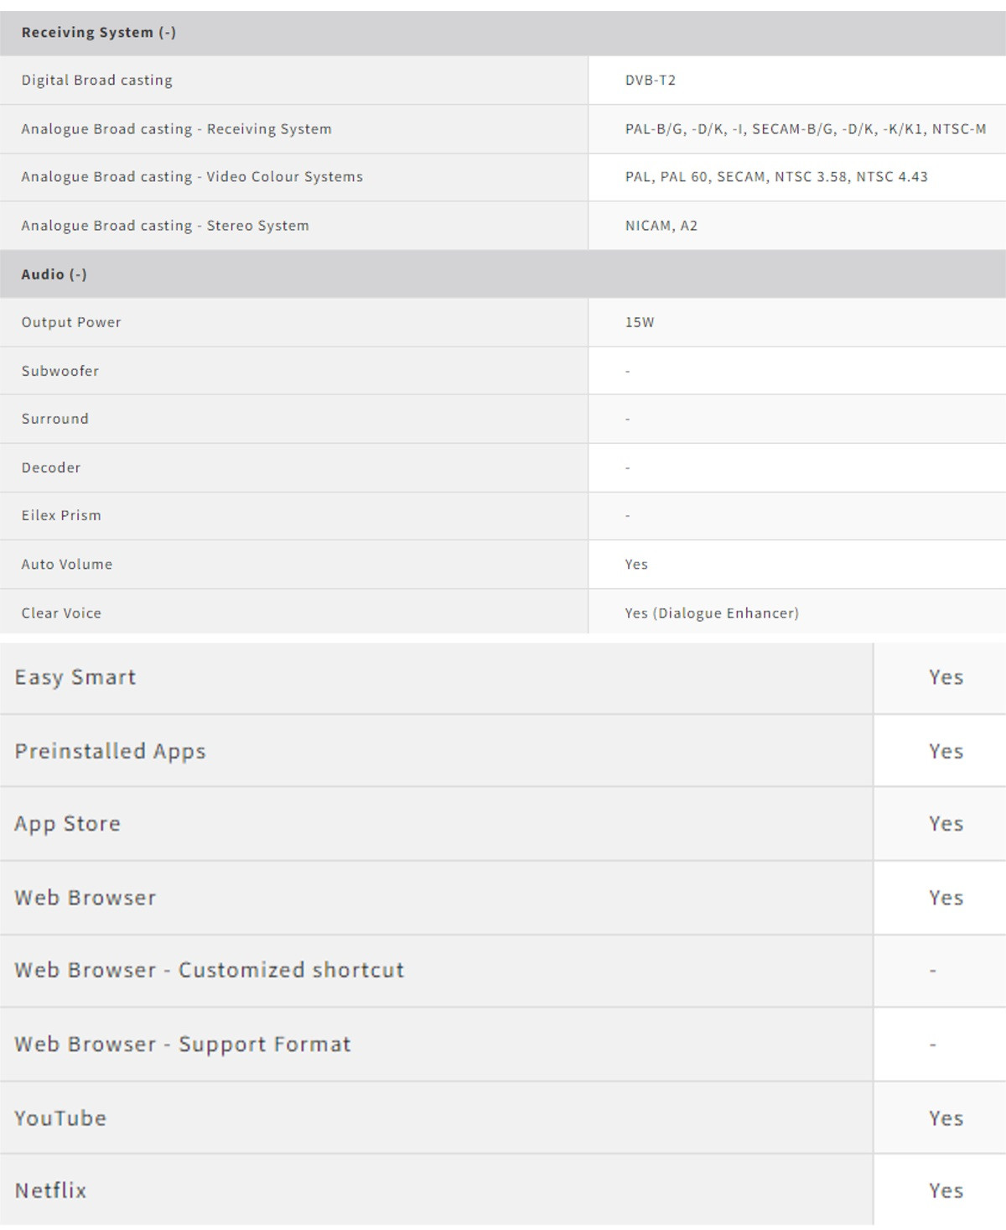This screenshot has height=1230, width=1006.
Task: Select the 15W output power value
Action: (x=640, y=322)
